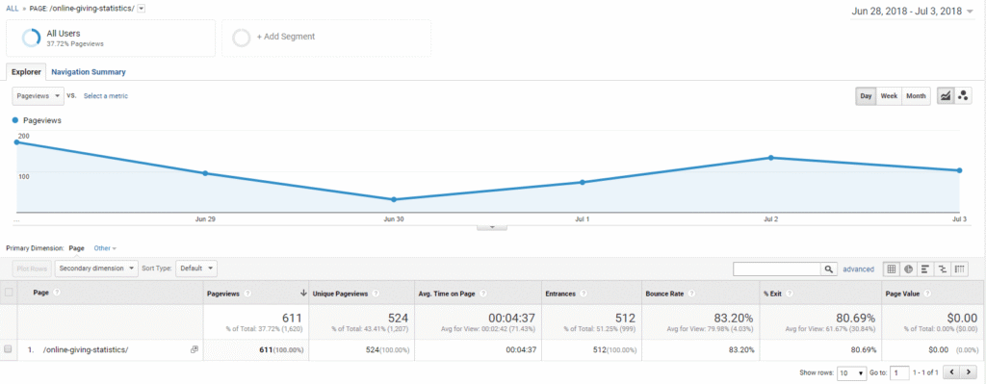Open the Secondary dimension dropdown

pyautogui.click(x=97, y=269)
